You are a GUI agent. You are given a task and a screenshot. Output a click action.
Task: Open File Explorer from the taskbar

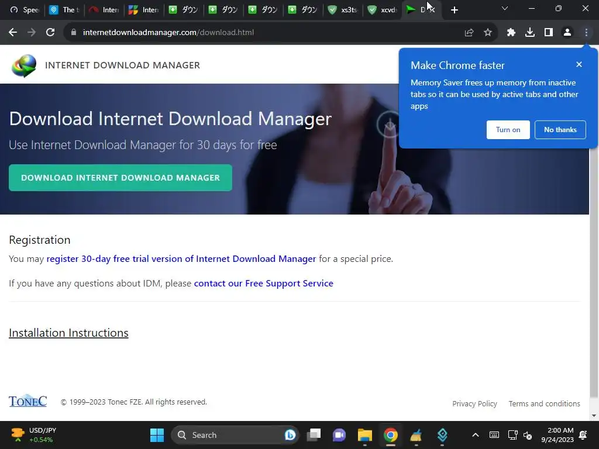point(365,435)
